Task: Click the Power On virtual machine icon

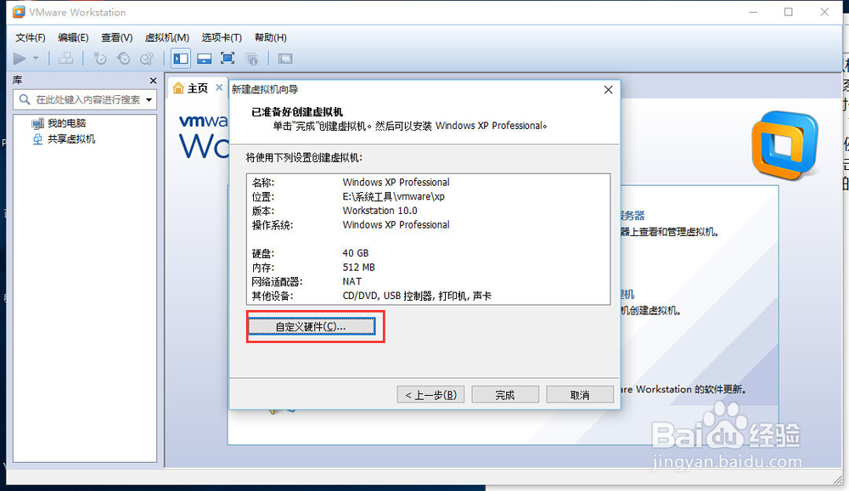Action: (x=20, y=58)
